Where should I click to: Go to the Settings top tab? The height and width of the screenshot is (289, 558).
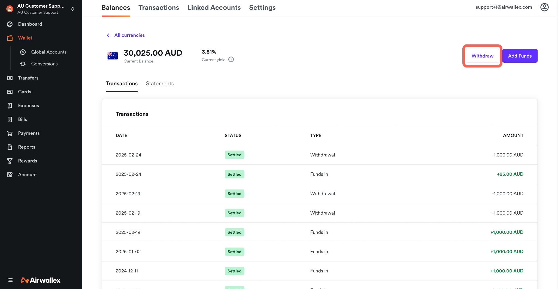(x=262, y=8)
